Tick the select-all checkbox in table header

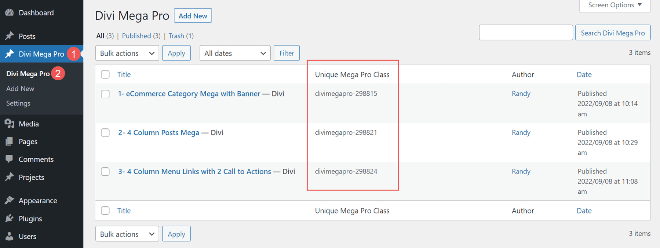click(105, 74)
